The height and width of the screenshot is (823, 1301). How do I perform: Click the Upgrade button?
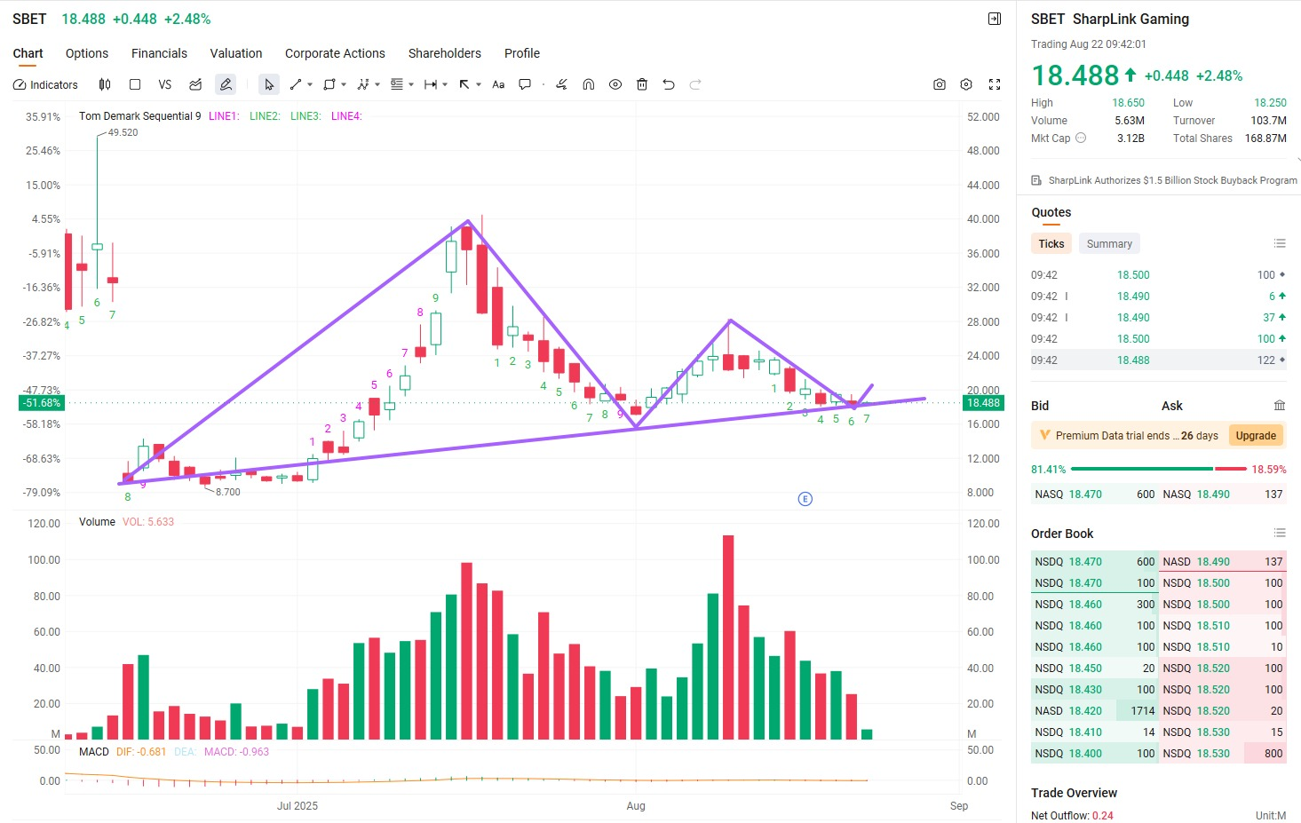pos(1256,436)
